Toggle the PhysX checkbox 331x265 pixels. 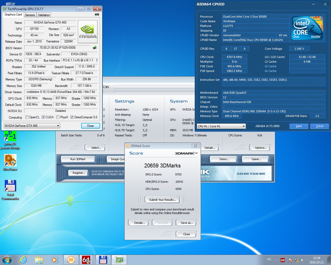click(x=58, y=117)
